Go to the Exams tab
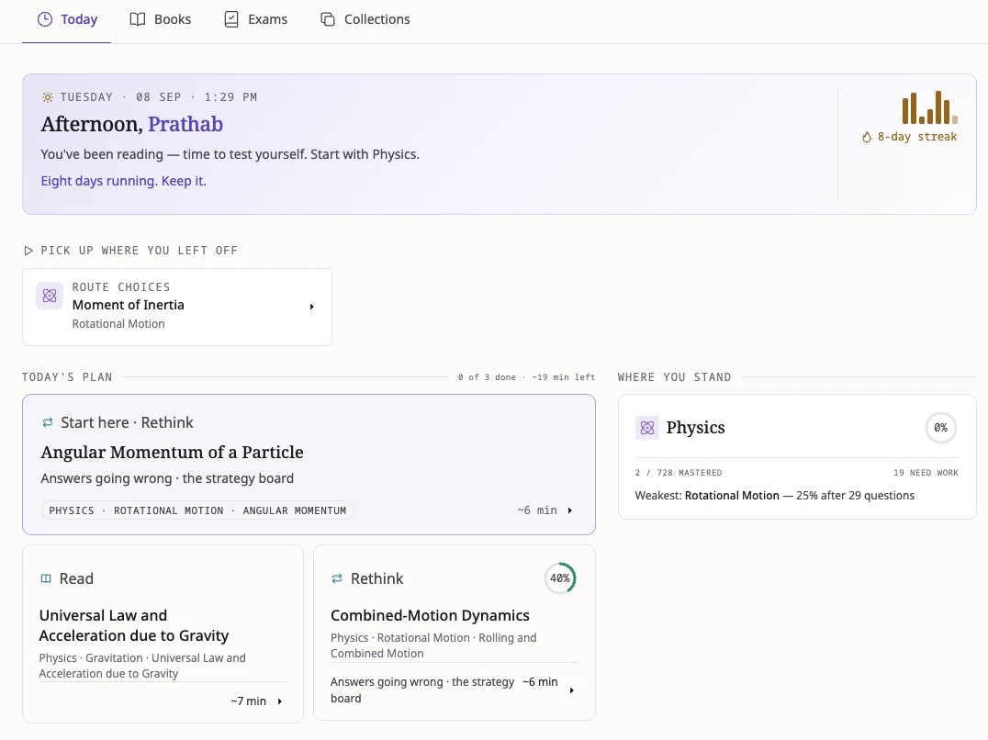This screenshot has width=988, height=740. coord(256,19)
